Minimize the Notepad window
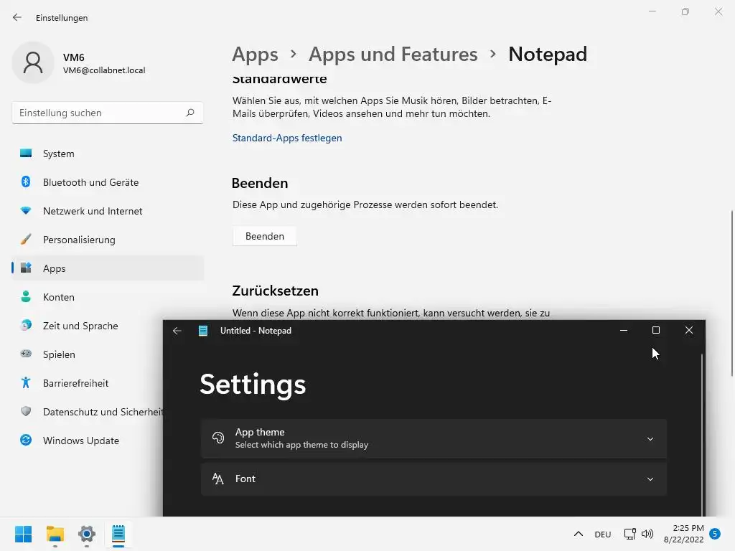735x551 pixels. click(624, 330)
